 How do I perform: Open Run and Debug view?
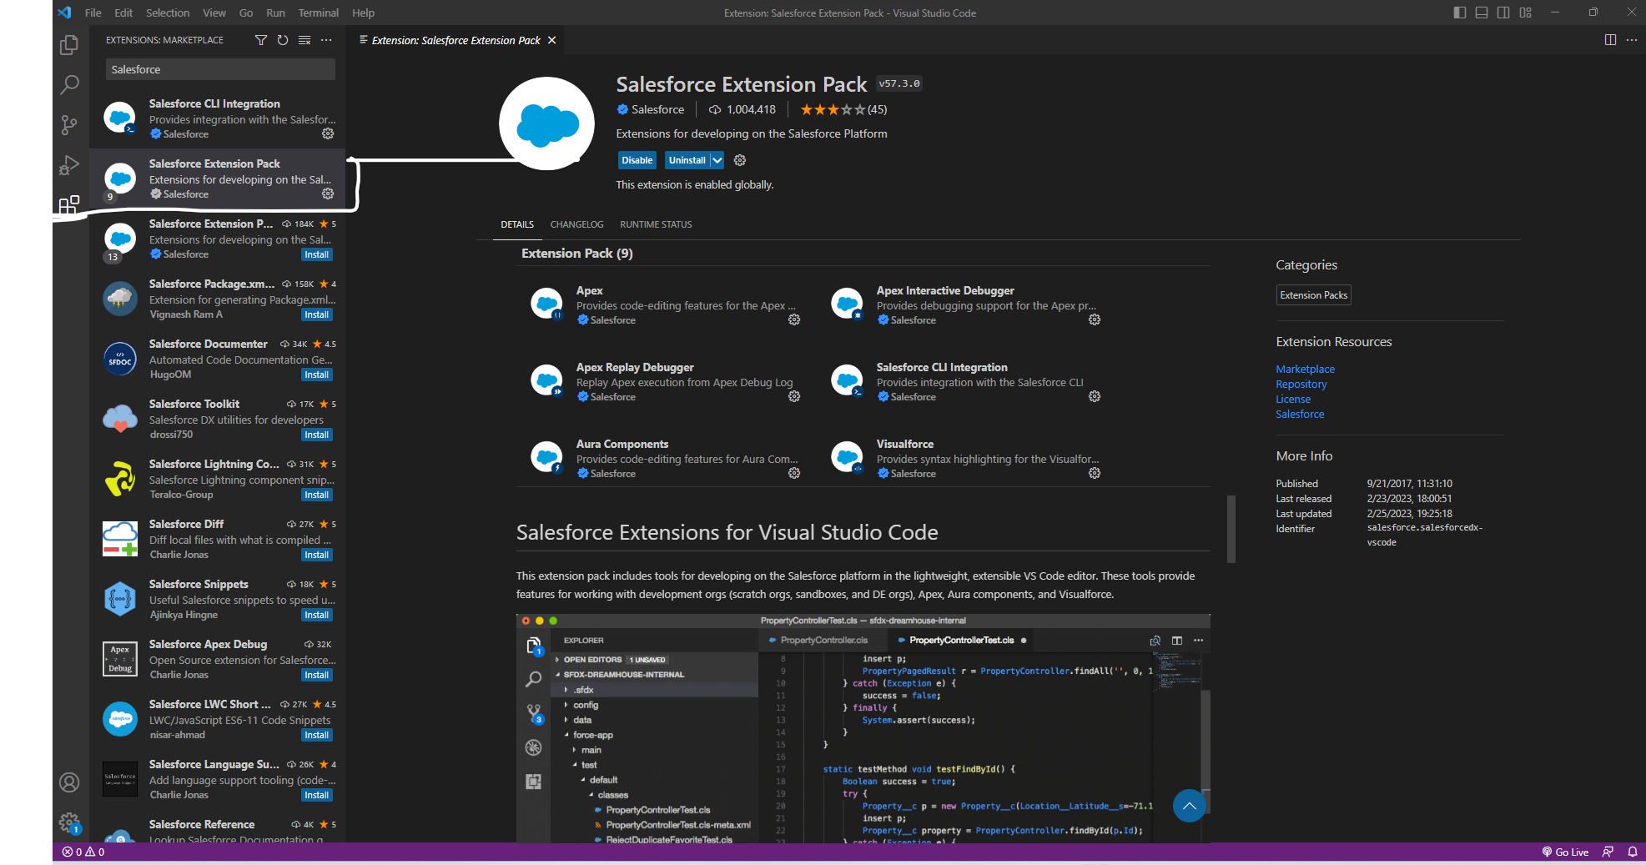[69, 165]
